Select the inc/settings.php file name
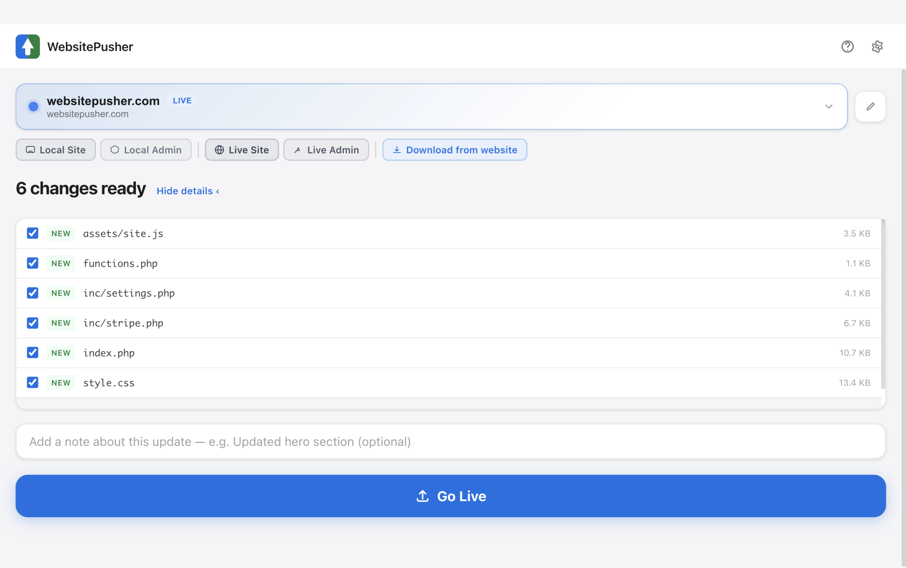This screenshot has height=568, width=906. (x=129, y=293)
